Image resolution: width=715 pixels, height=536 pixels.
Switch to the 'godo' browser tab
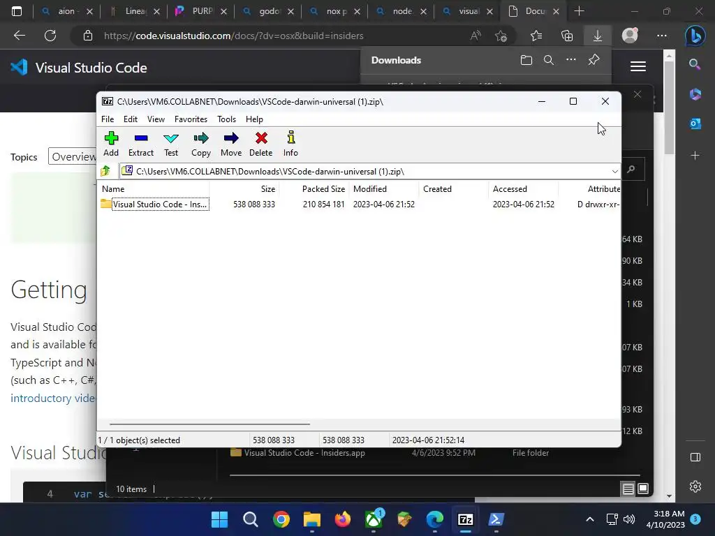[268, 11]
